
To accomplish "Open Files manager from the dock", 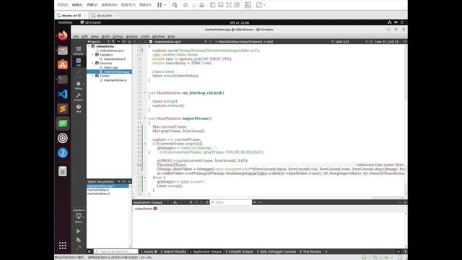I will 63,51.
